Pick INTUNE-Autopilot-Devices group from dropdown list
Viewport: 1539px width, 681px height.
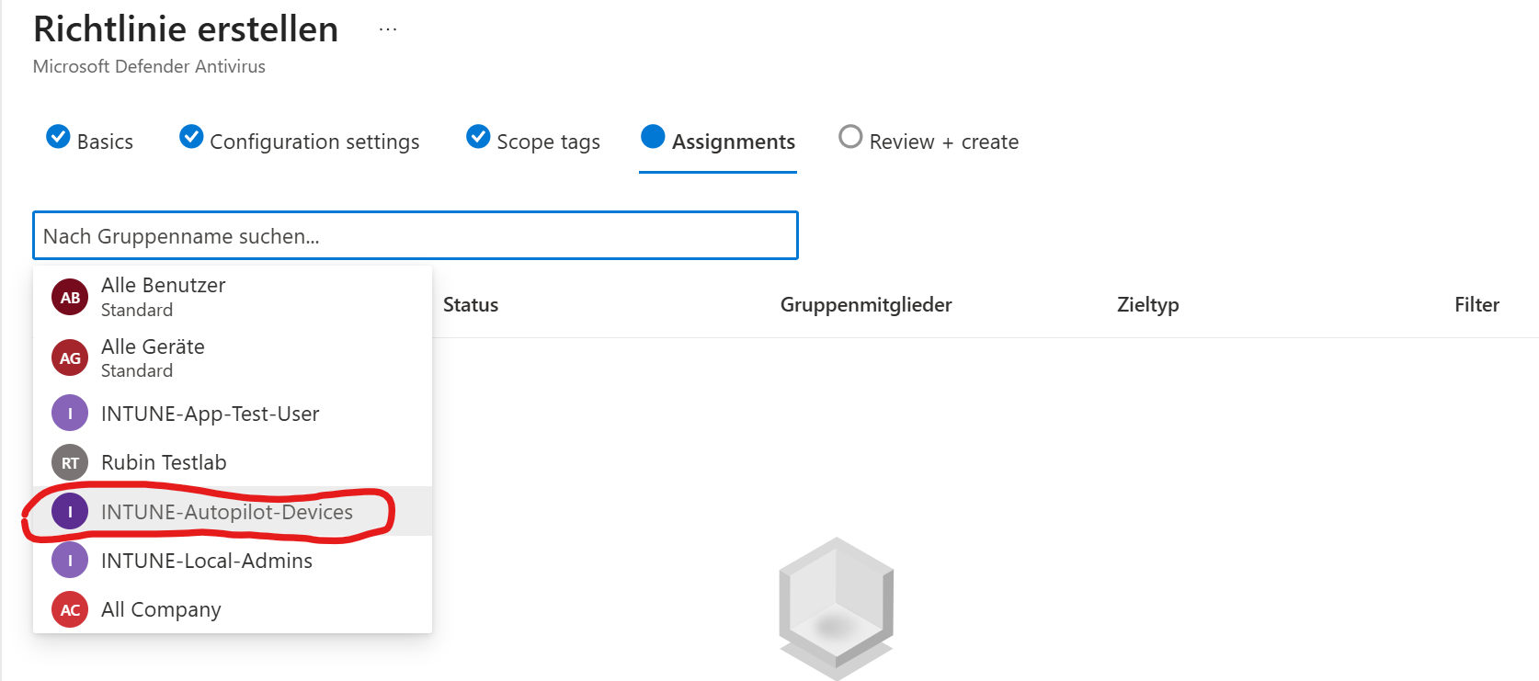pos(227,512)
